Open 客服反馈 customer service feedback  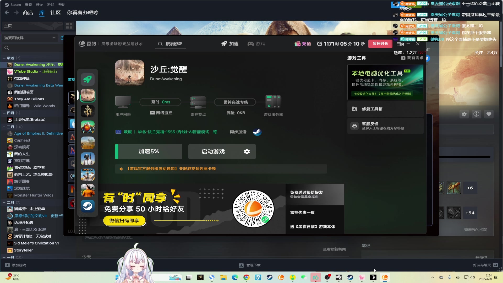(385, 126)
